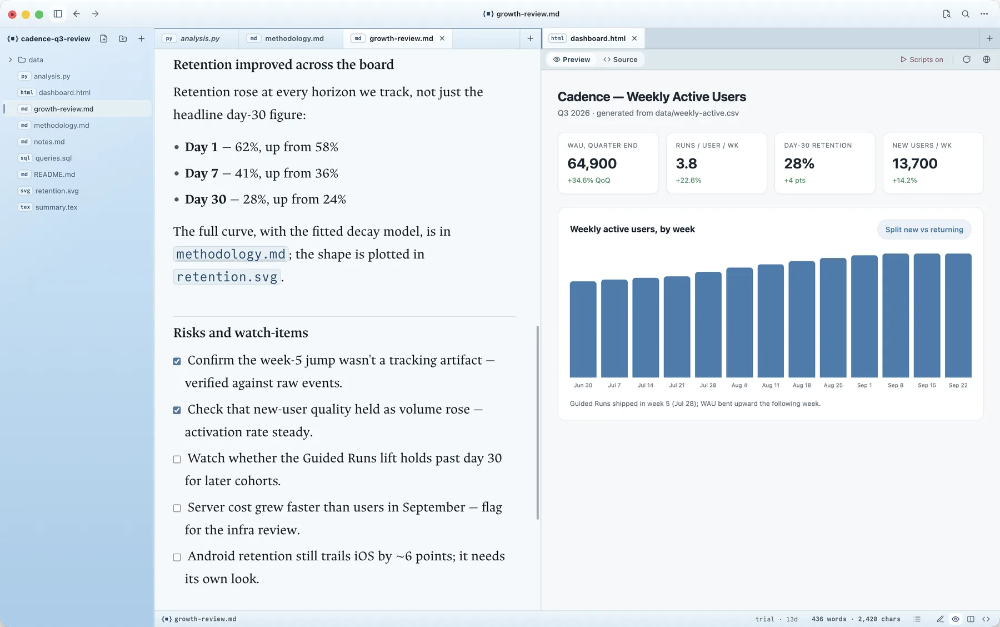Toggle Scripts on in the preview bar
The image size is (1000, 627).
[x=922, y=59]
